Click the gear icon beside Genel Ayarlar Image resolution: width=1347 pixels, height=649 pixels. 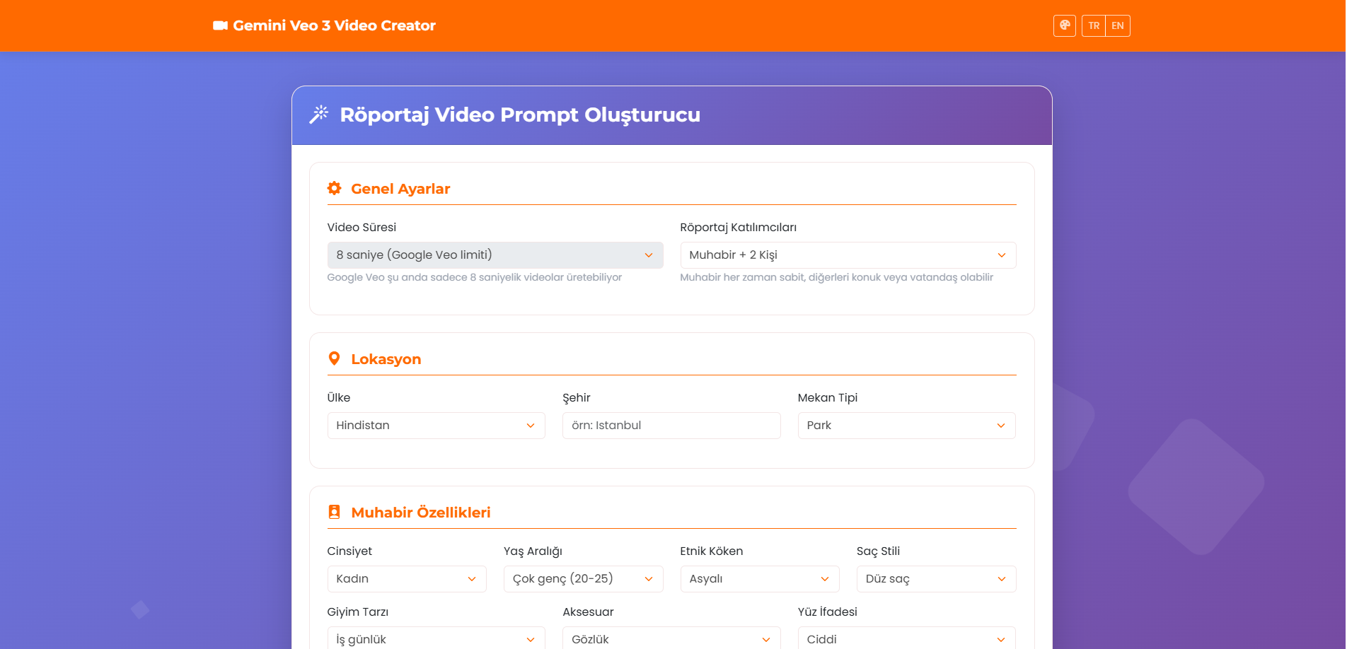pyautogui.click(x=335, y=188)
